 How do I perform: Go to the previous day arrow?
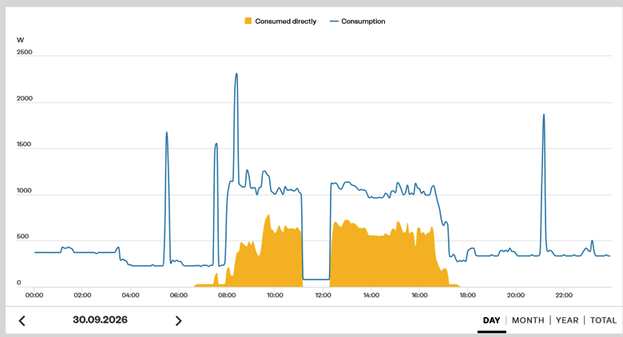22,321
